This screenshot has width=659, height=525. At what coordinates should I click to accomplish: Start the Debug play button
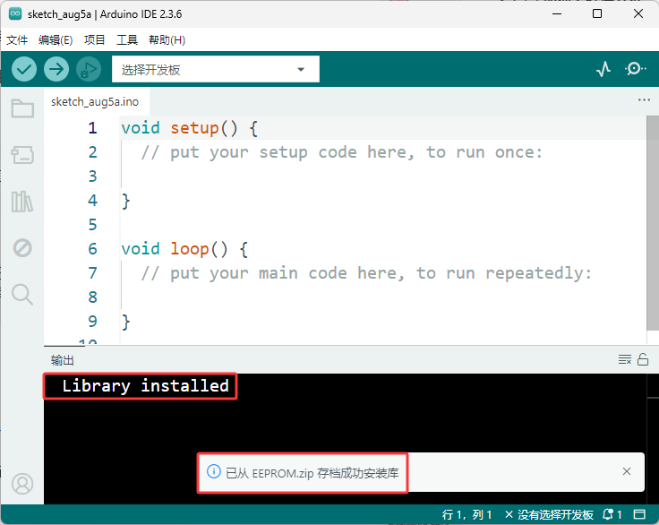[89, 69]
